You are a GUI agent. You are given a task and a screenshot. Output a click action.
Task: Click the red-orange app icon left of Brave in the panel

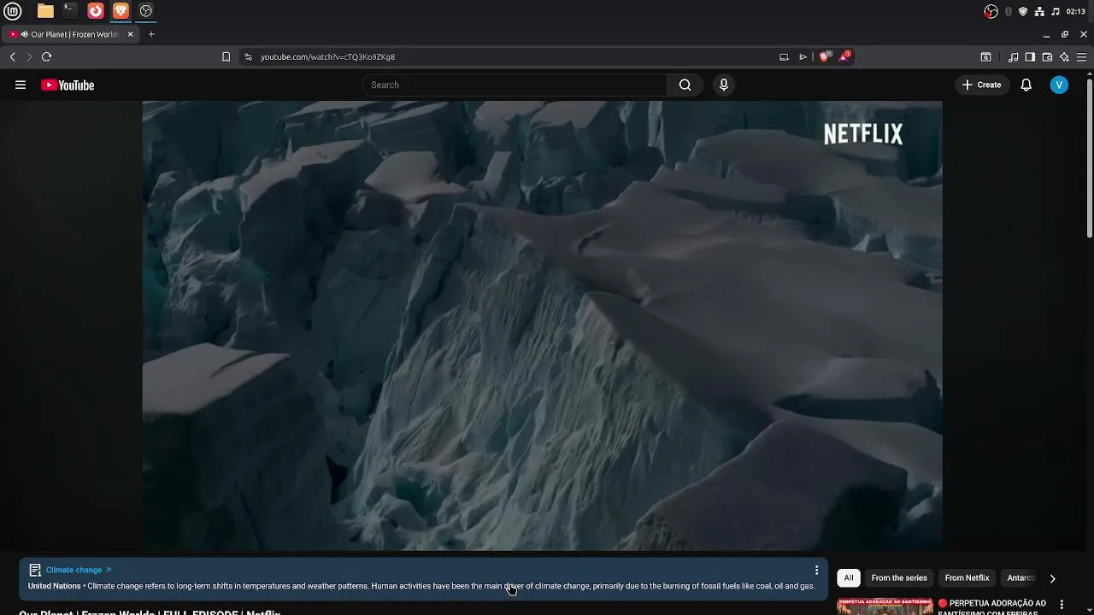(96, 11)
